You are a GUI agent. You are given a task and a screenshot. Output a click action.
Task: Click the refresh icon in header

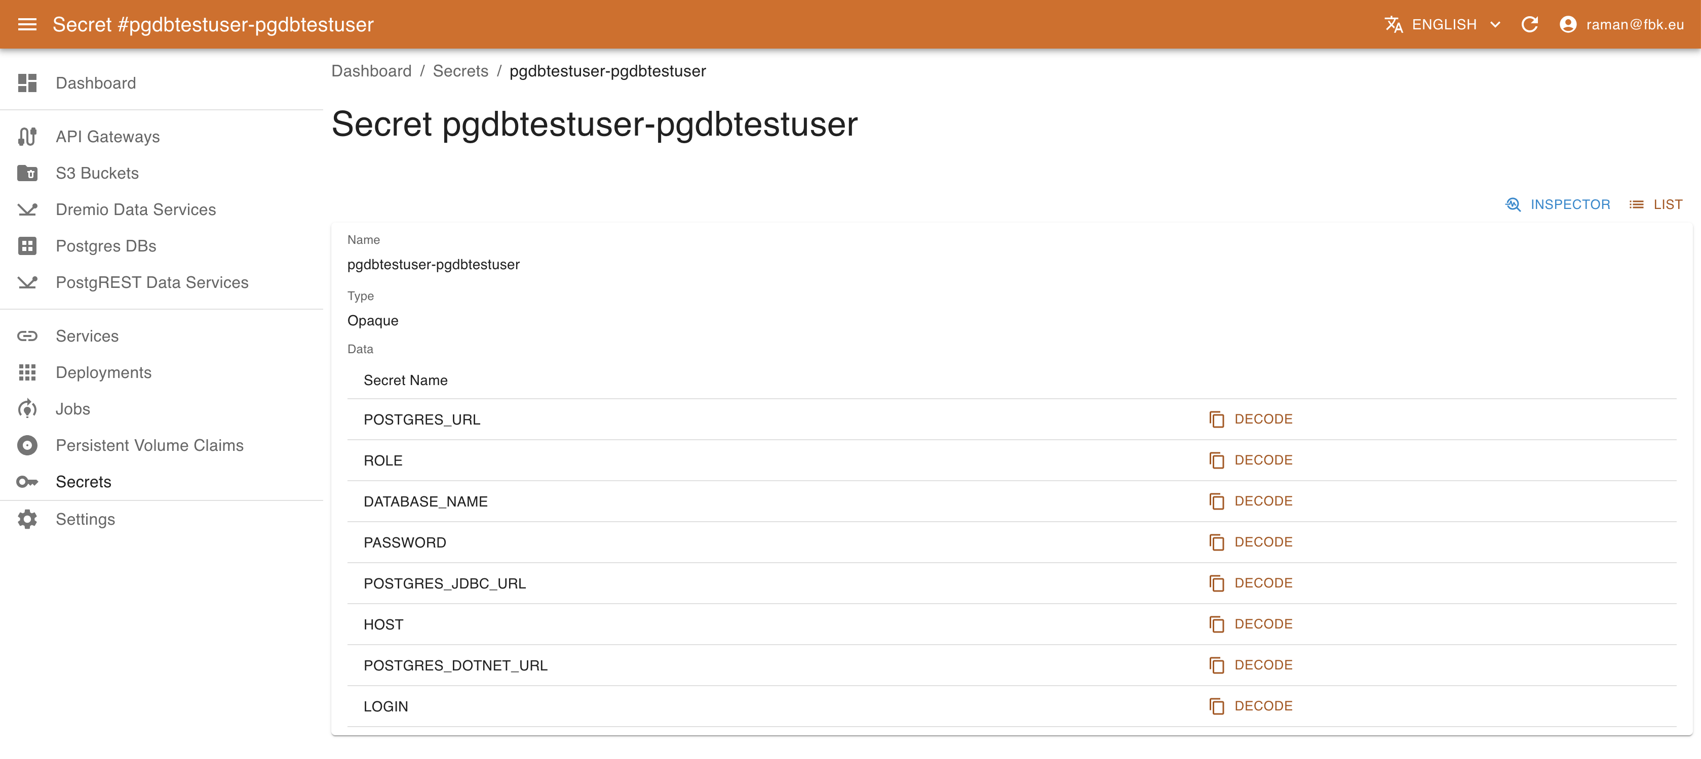coord(1529,24)
